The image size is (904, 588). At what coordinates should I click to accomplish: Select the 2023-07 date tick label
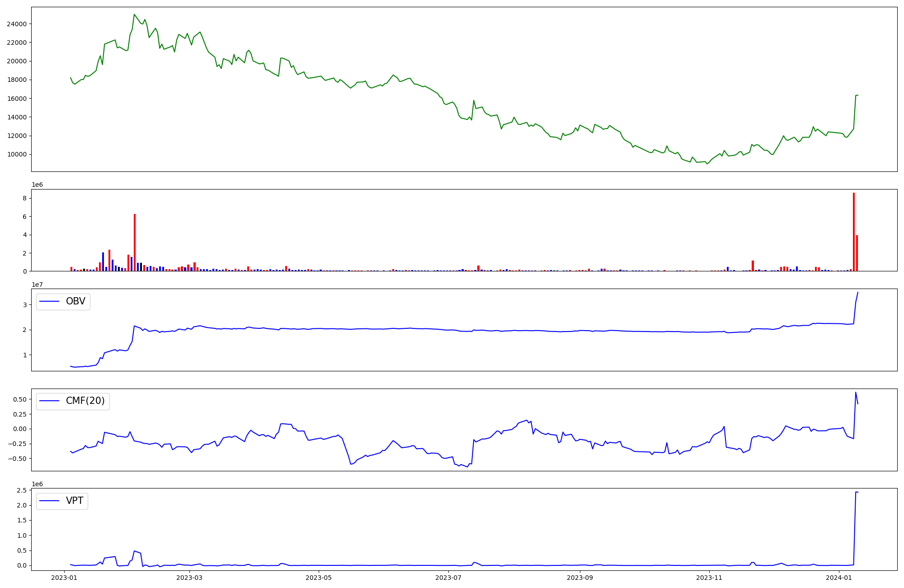point(449,578)
